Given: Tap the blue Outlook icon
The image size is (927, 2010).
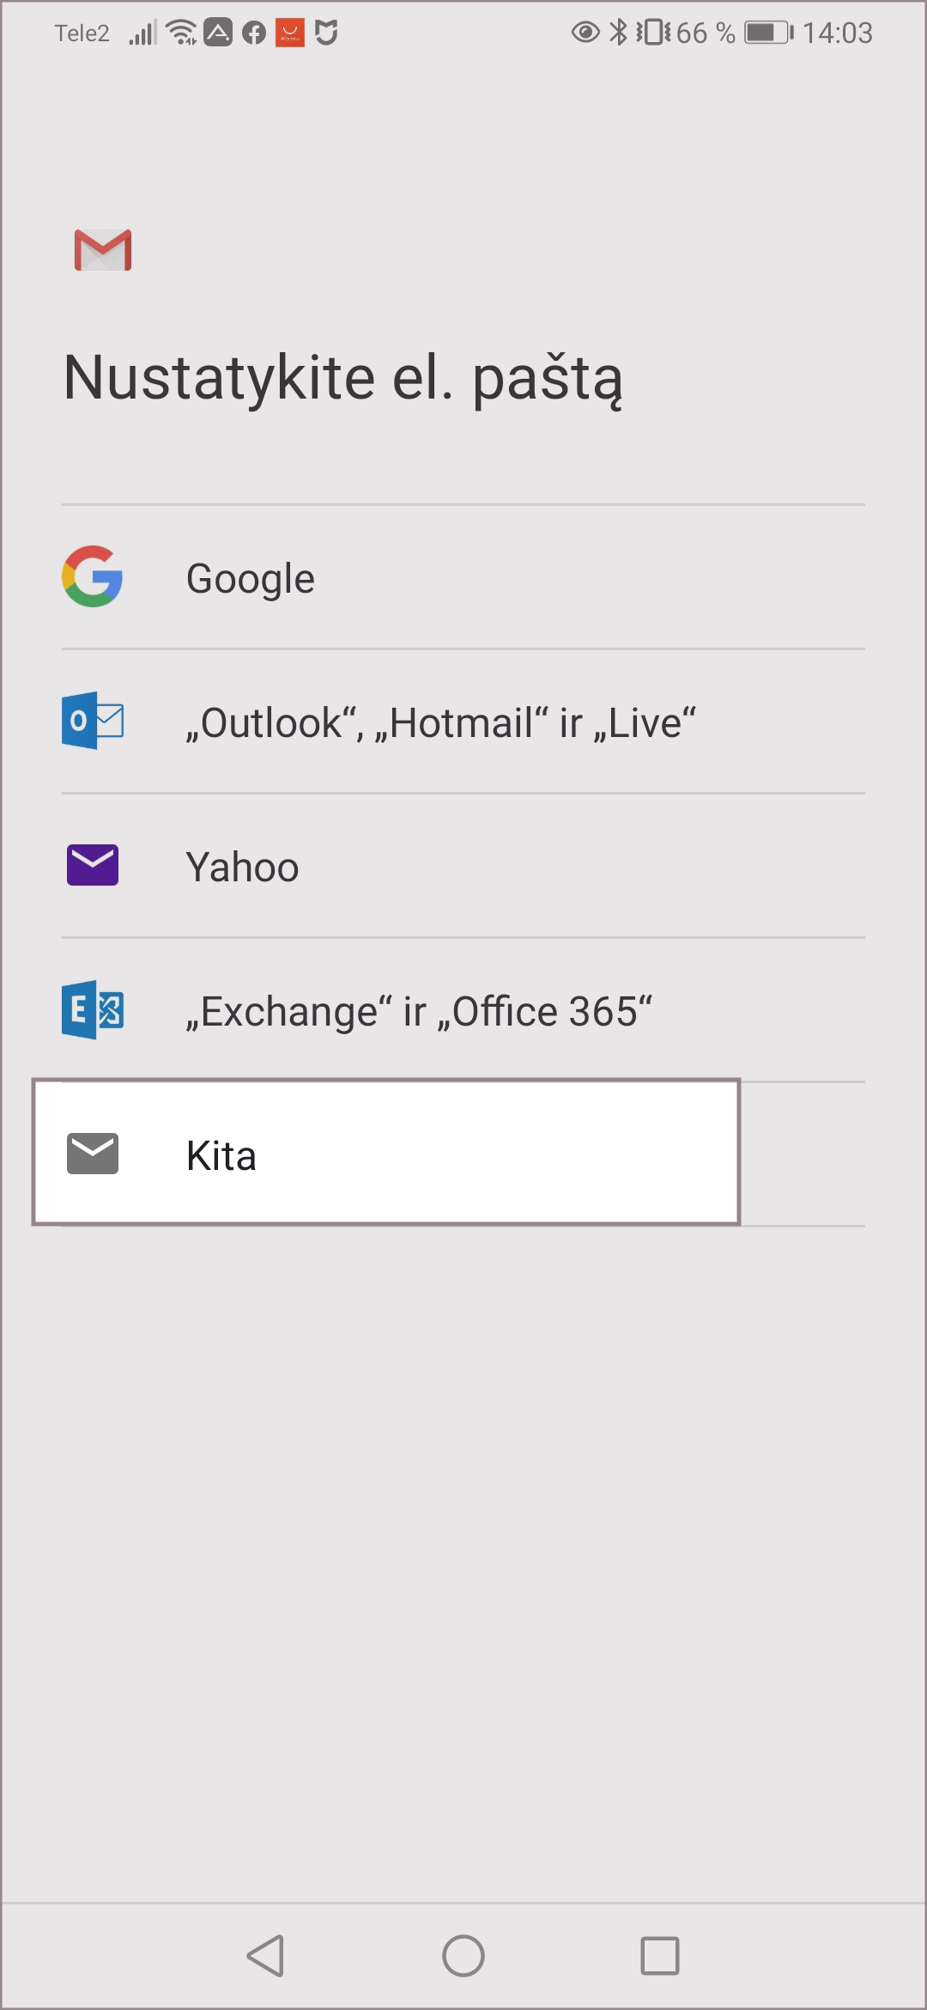Looking at the screenshot, I should pyautogui.click(x=93, y=721).
